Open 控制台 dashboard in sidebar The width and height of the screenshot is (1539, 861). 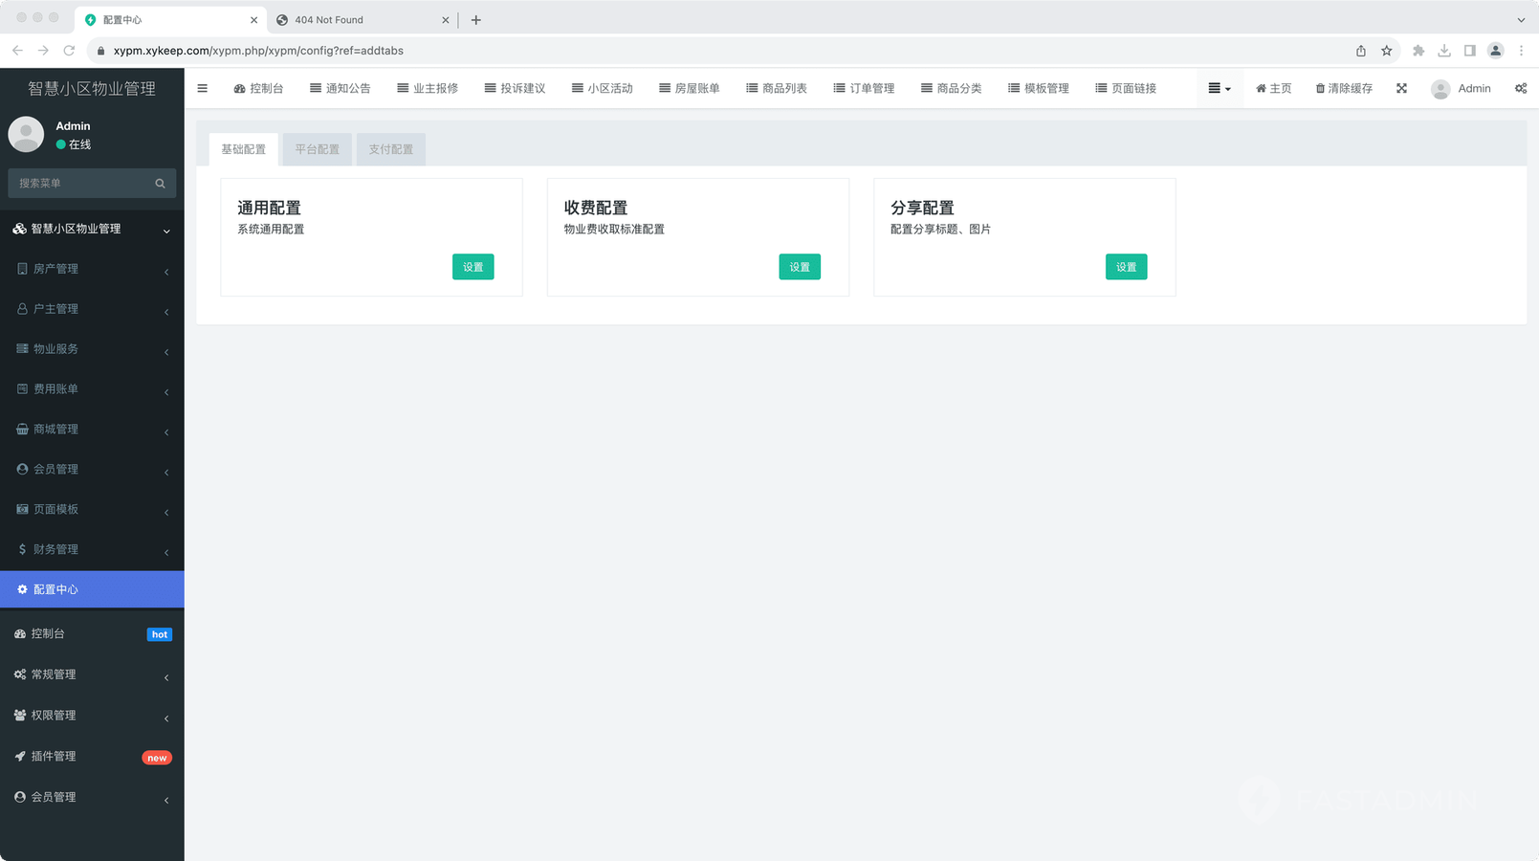48,634
